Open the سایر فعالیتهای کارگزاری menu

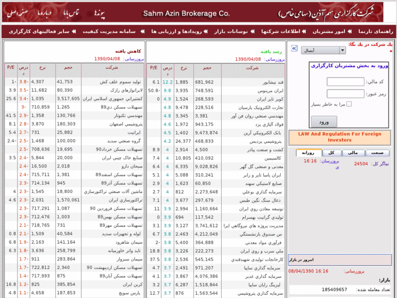click(39, 32)
